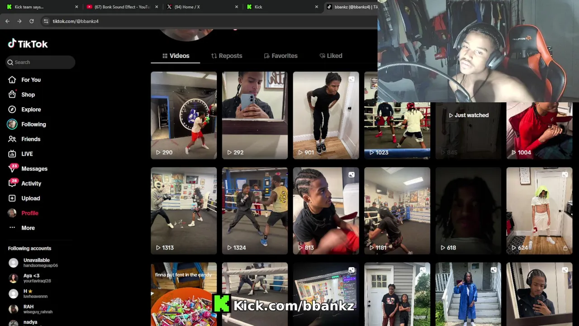Click the site info icon in address bar
Screen dimensions: 579x326
pos(46,21)
